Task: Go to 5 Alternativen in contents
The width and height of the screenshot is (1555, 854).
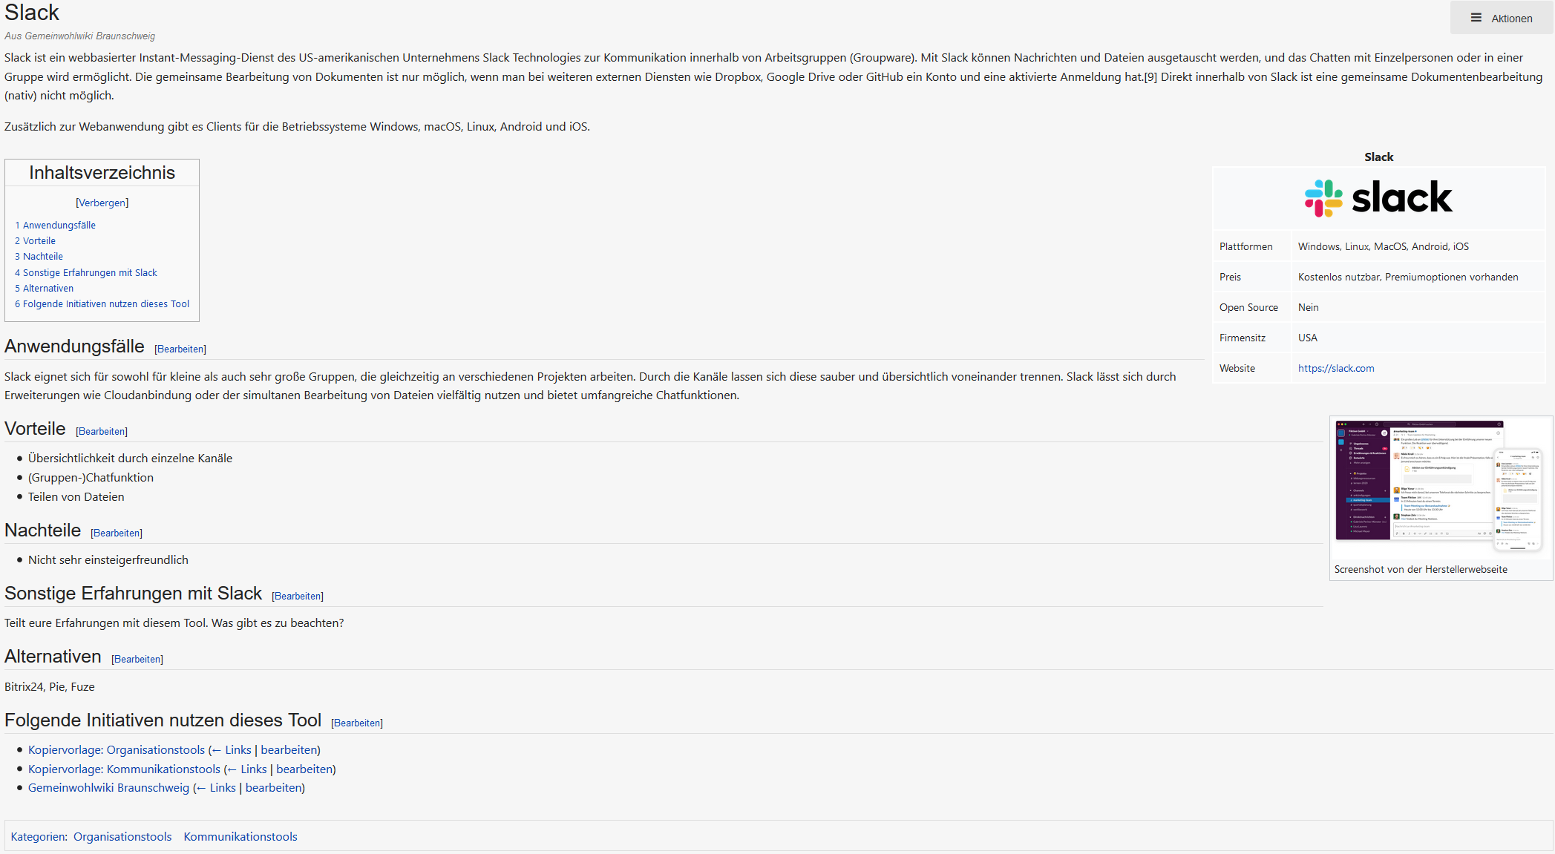Action: pyautogui.click(x=45, y=288)
